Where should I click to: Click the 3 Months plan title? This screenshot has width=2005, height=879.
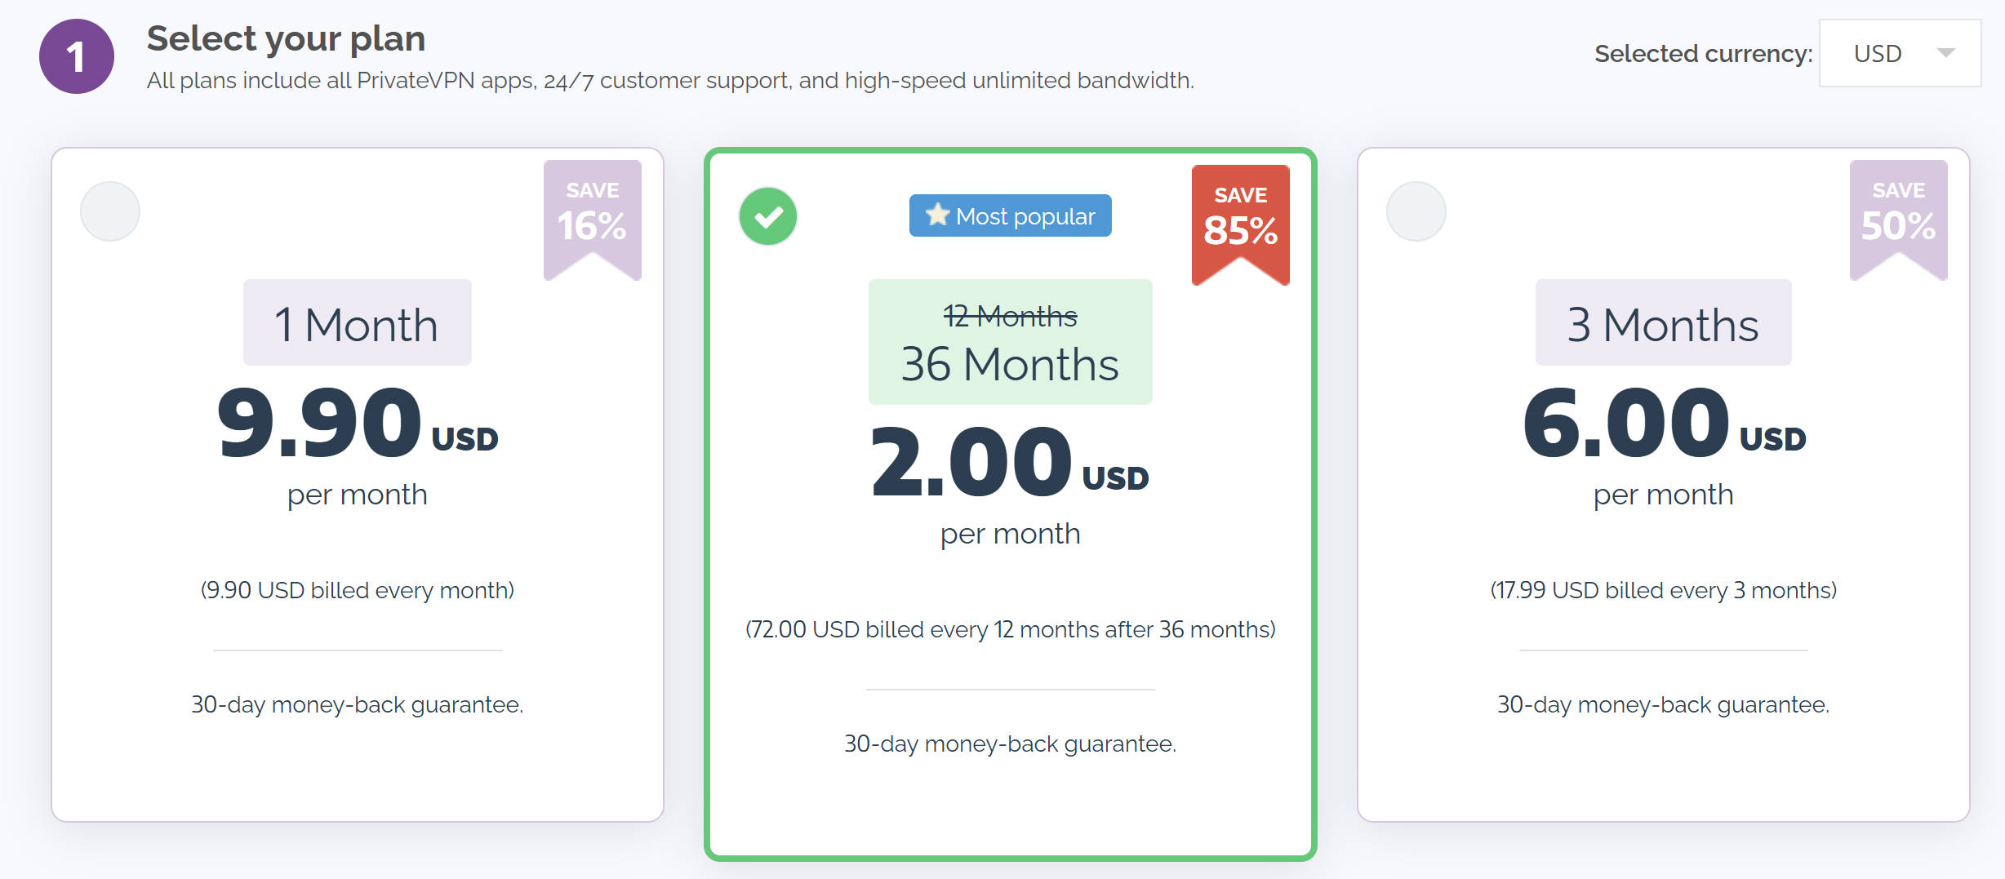(x=1664, y=323)
